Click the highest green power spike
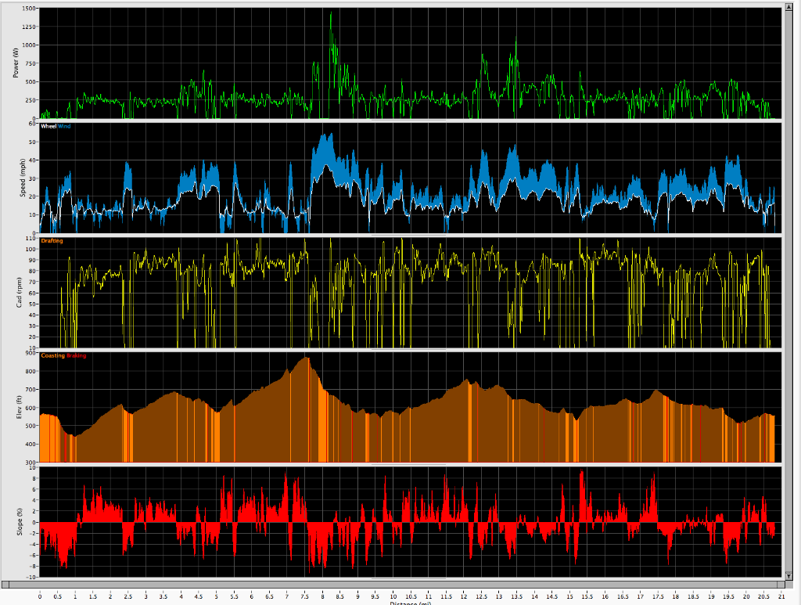Image resolution: width=801 pixels, height=605 pixels. coord(330,13)
